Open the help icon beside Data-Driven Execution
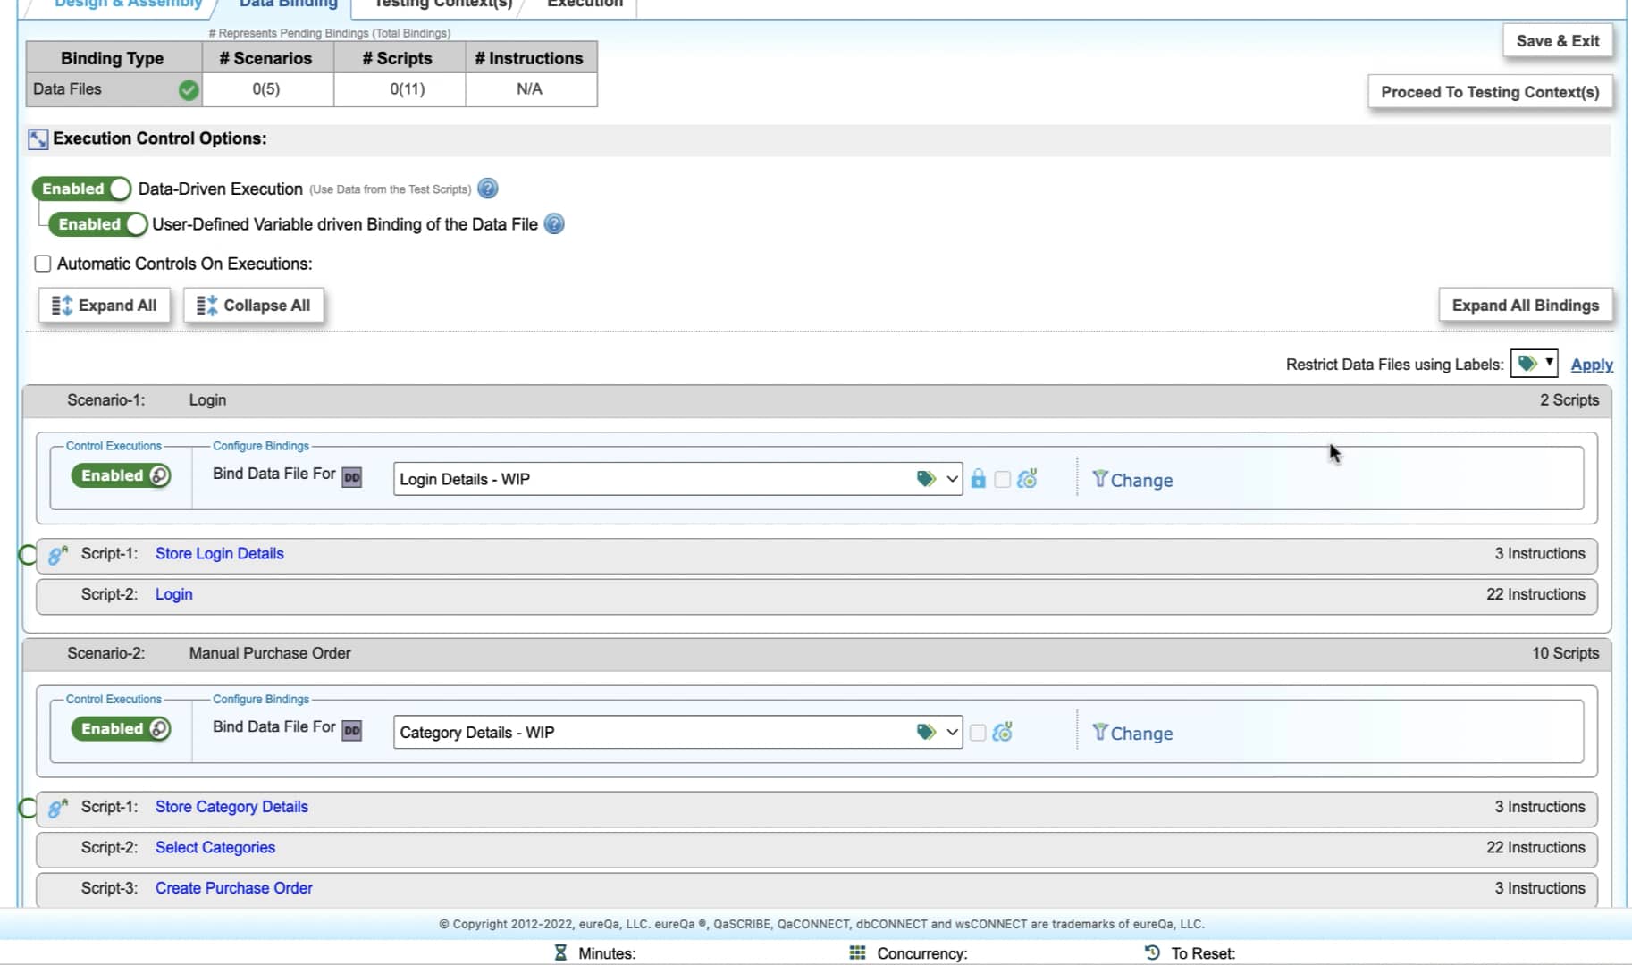The image size is (1632, 965). click(x=487, y=189)
